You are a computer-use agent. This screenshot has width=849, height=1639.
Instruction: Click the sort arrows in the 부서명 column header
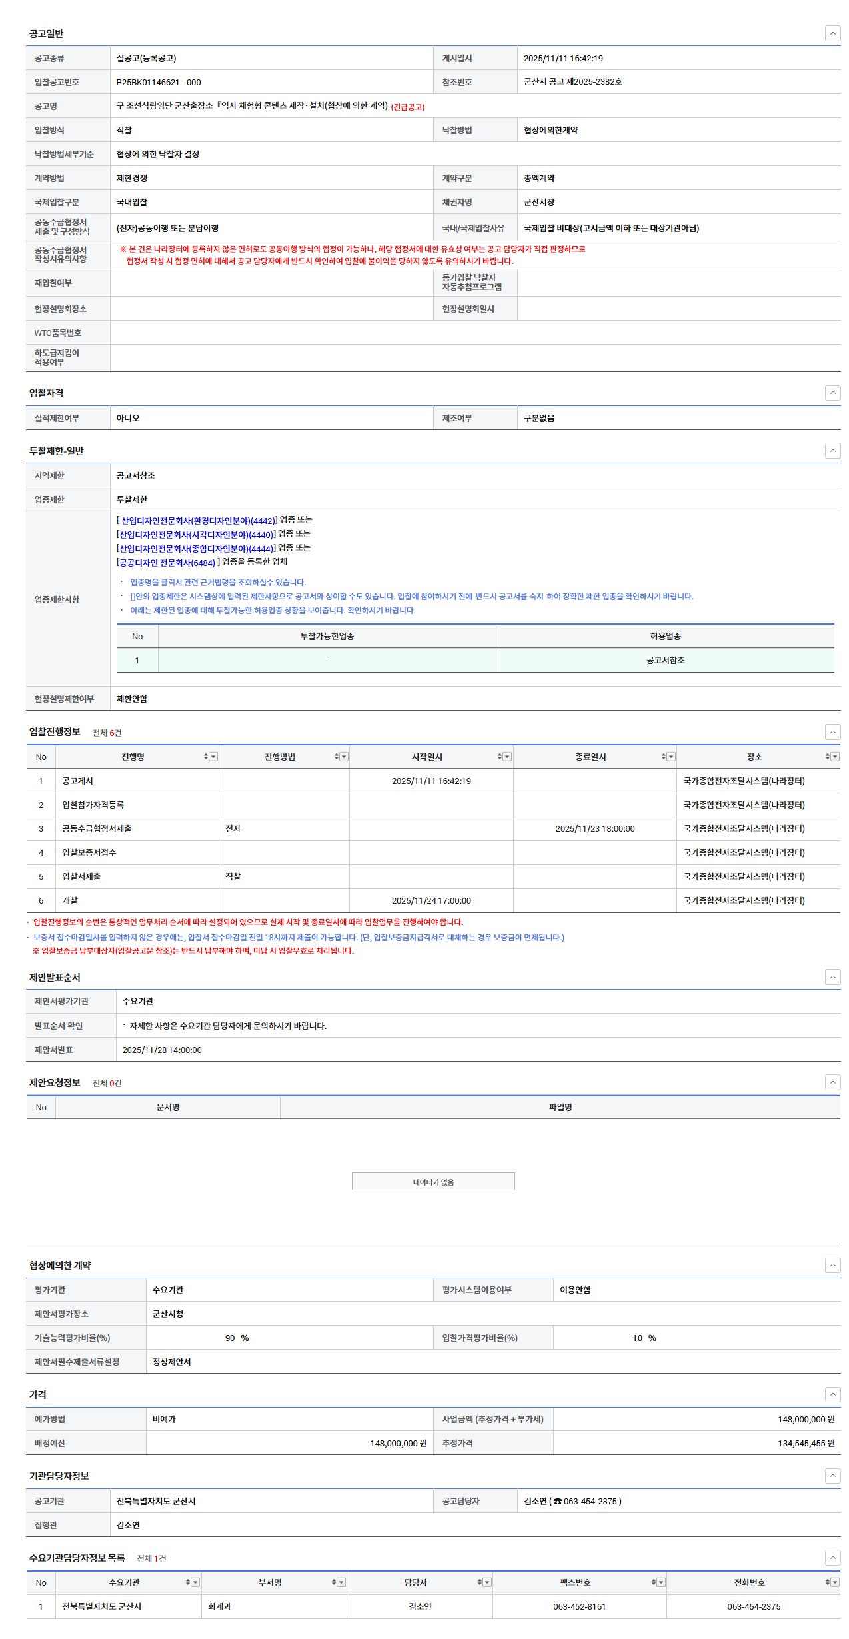[x=334, y=1582]
